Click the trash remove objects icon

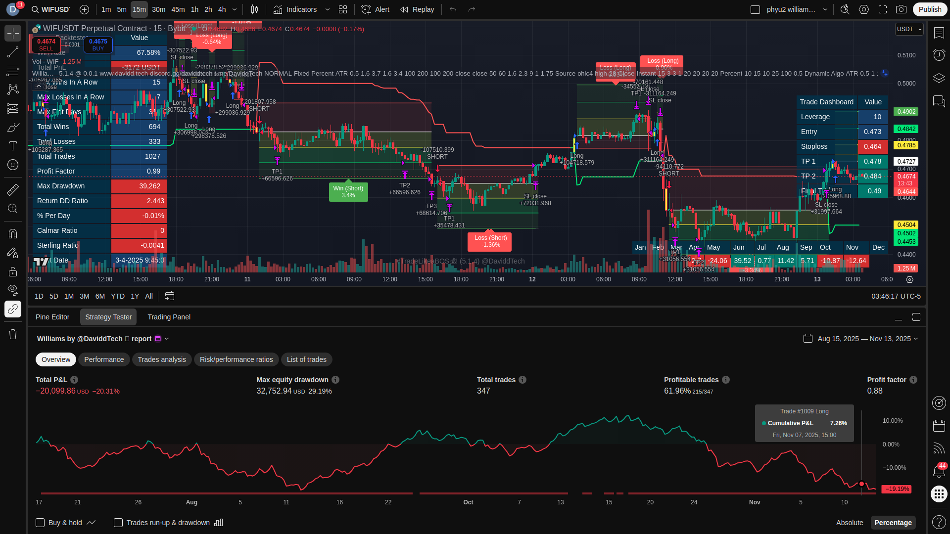pos(13,334)
